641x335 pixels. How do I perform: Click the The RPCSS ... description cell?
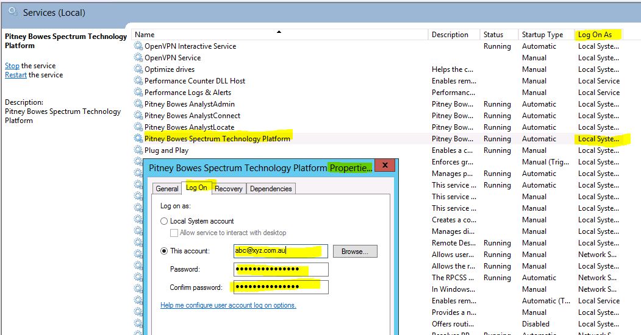tap(453, 278)
